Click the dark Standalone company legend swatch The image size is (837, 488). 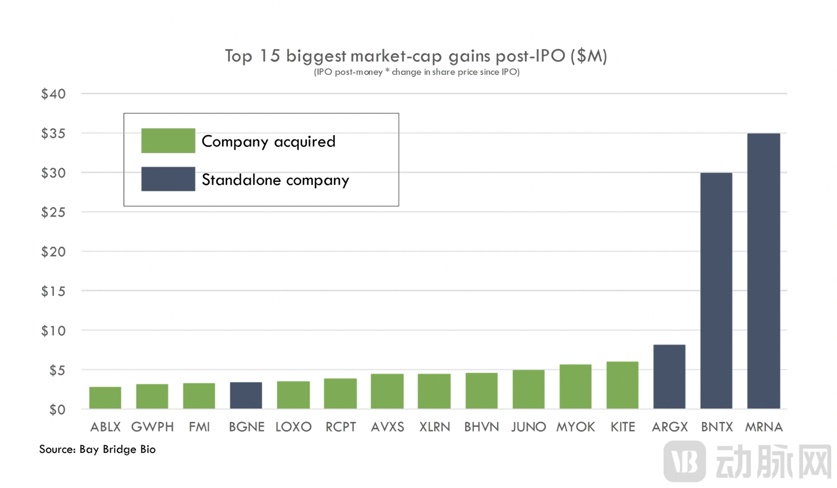[168, 179]
